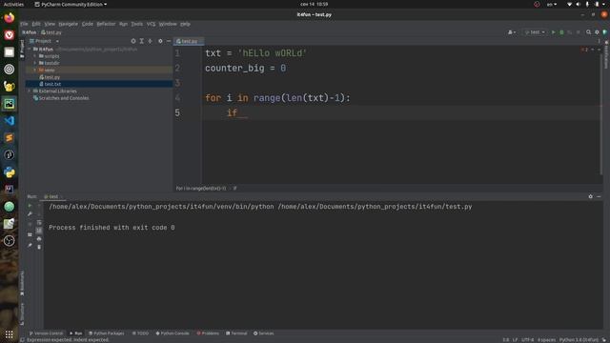Screen dimensions: 610x343
Task: Switch to the test.py editor tab
Action: (189, 41)
